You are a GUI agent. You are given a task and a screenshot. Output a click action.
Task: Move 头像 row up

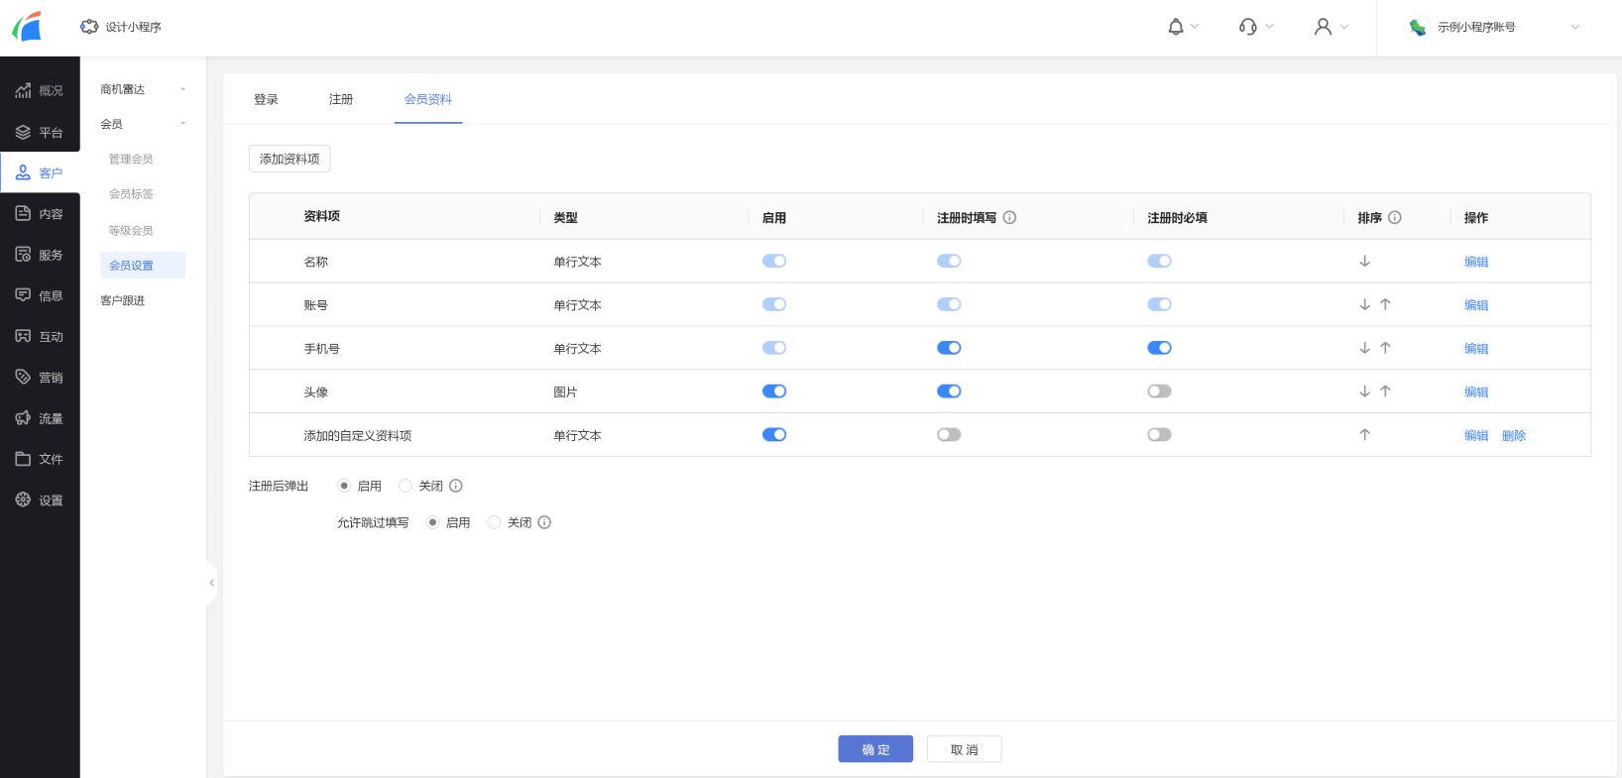pos(1385,391)
